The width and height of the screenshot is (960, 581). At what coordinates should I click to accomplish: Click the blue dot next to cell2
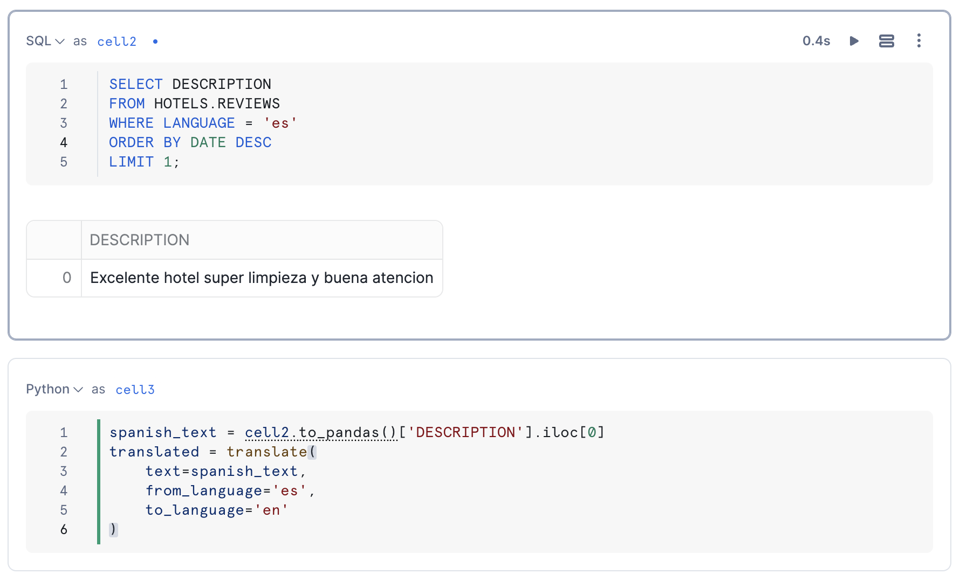pos(155,41)
